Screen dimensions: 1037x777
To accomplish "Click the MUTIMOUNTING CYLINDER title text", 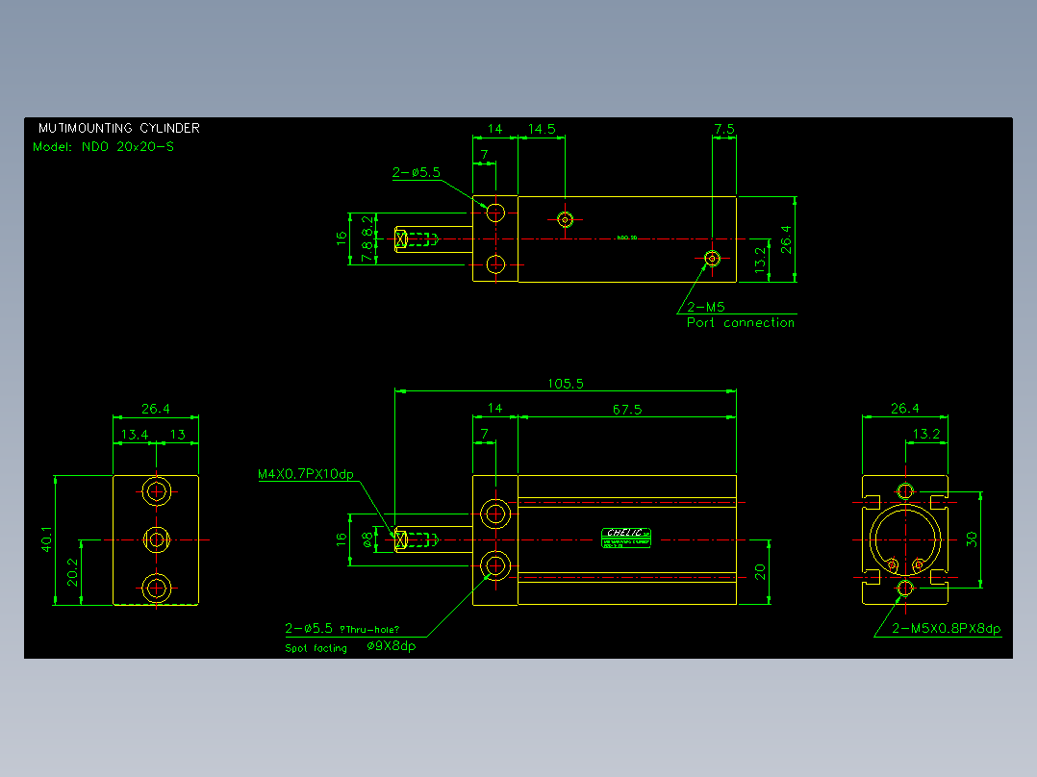I will (119, 128).
